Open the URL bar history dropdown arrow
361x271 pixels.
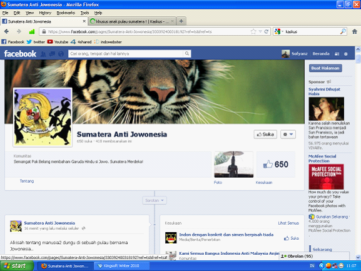point(260,31)
